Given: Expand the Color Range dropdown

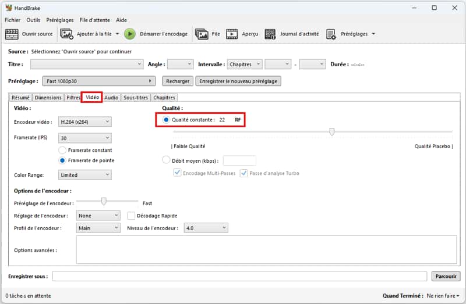Looking at the screenshot, I should tap(85, 174).
